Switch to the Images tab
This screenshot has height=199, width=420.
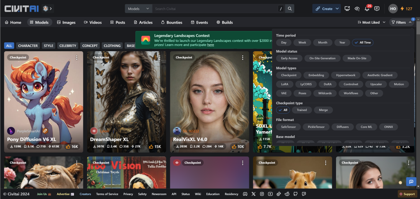[66, 22]
